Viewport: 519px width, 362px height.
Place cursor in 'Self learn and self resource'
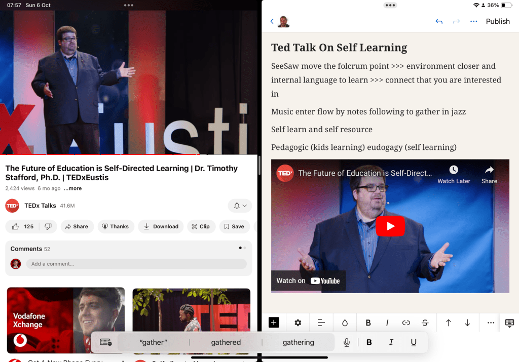[322, 129]
